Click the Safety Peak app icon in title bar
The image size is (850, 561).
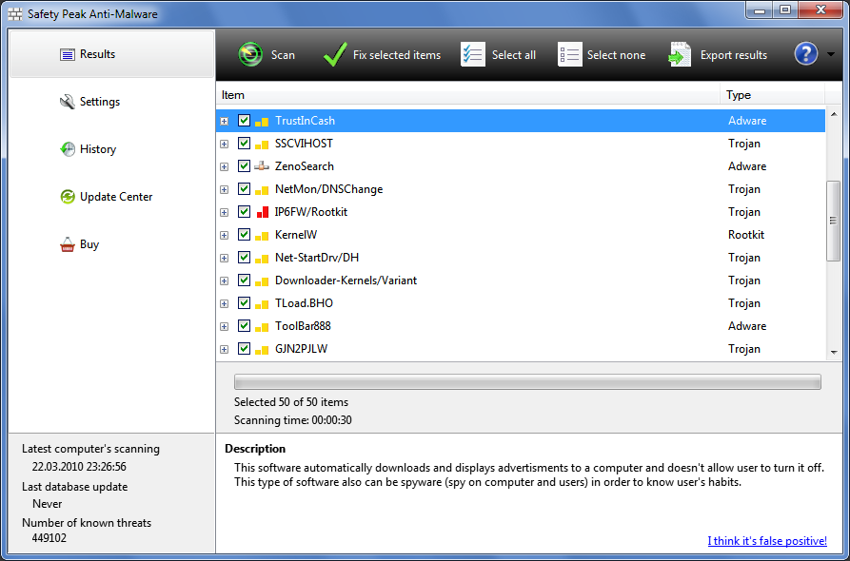pos(15,14)
